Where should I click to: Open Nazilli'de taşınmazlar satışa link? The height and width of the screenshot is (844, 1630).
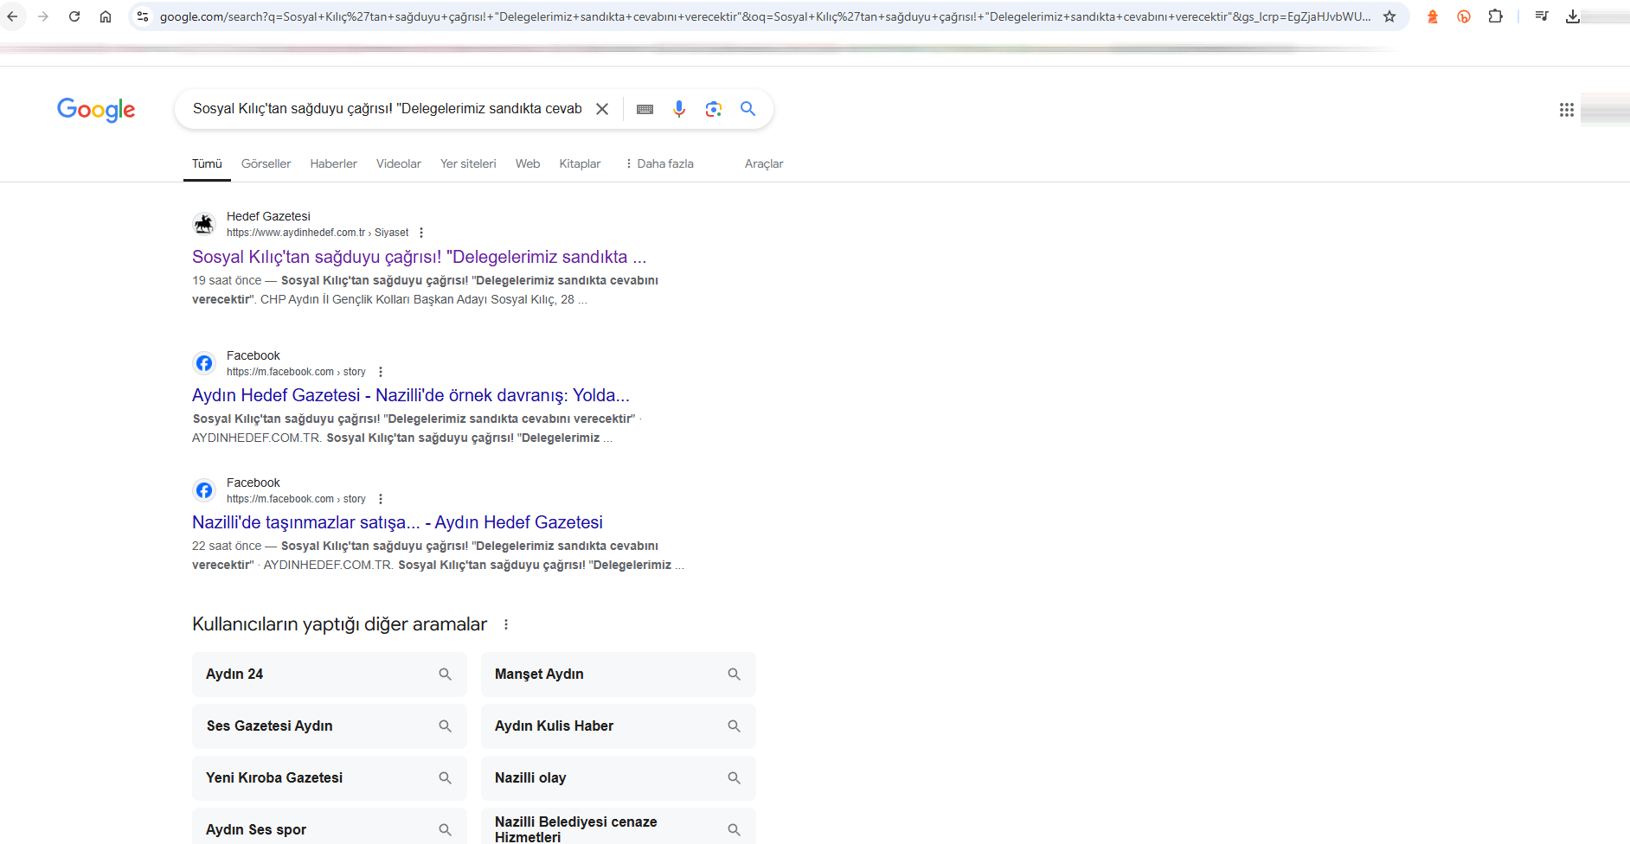[397, 522]
